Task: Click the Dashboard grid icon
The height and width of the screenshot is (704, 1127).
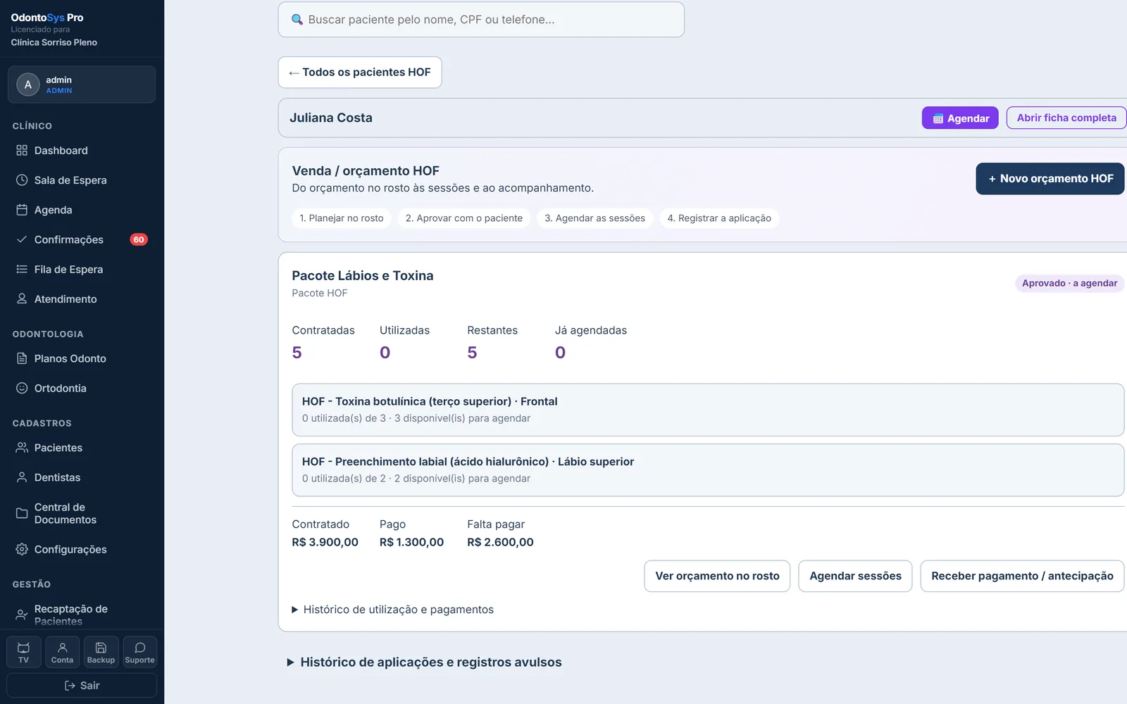Action: pyautogui.click(x=22, y=151)
